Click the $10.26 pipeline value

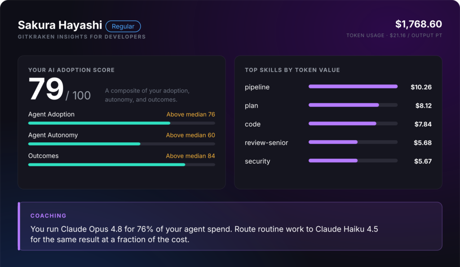(x=421, y=87)
